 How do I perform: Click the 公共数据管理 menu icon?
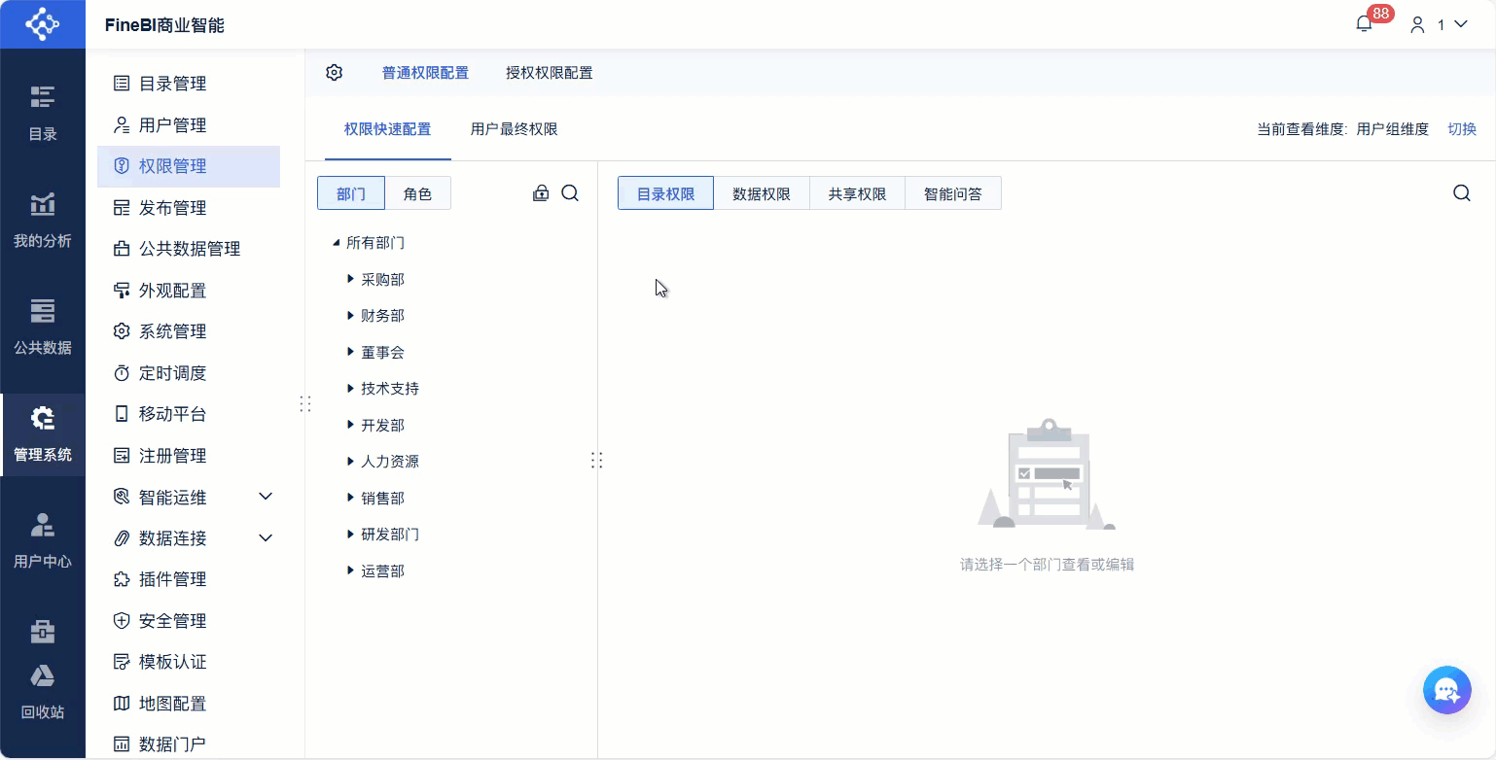(x=122, y=249)
